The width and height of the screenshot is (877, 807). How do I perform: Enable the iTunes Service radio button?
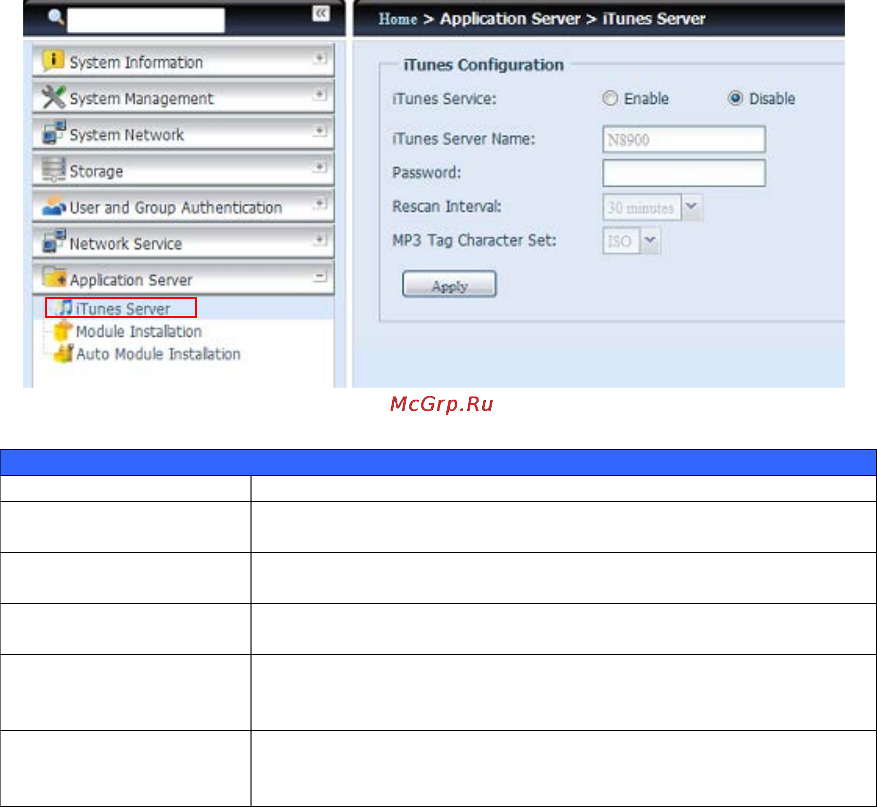pos(610,98)
